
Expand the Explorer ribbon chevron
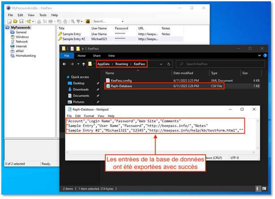[x=259, y=55]
